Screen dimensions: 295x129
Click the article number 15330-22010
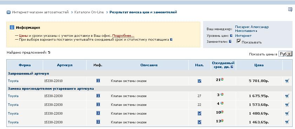53,81
